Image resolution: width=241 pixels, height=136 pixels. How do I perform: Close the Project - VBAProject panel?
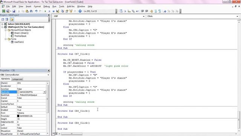point(49,15)
